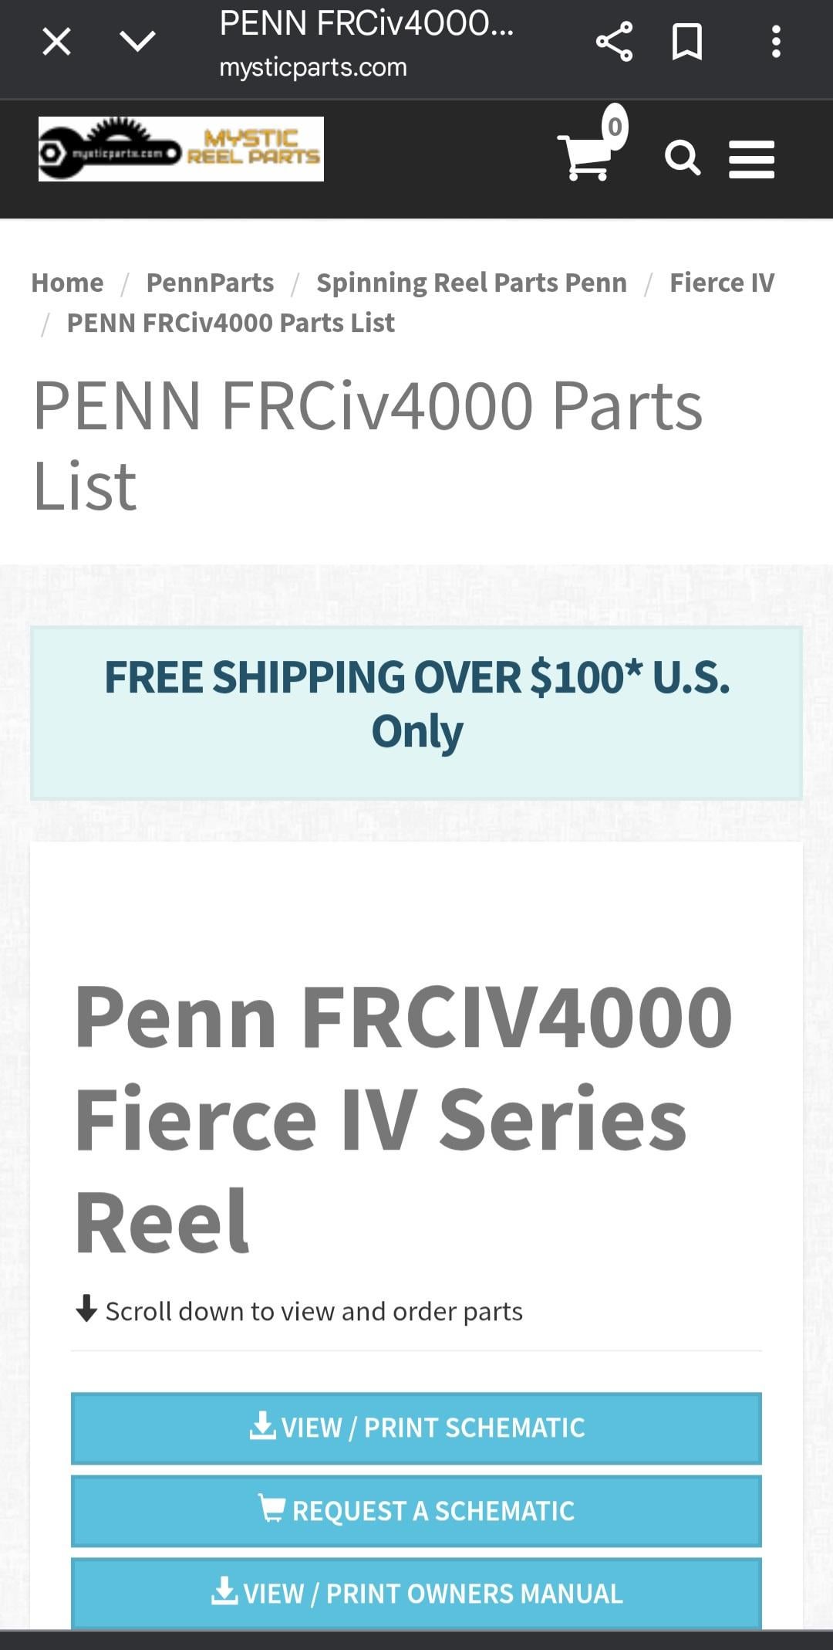Tap the cart item count badge
The width and height of the screenshot is (833, 1650).
coord(615,126)
